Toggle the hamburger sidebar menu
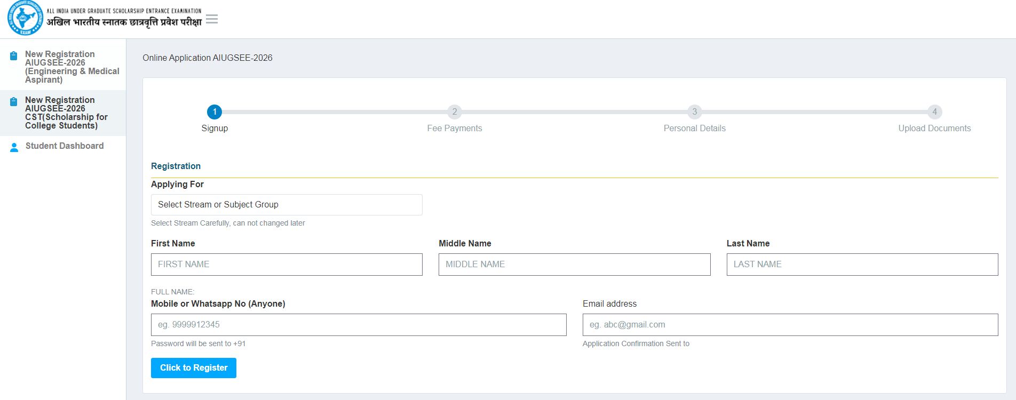Image resolution: width=1016 pixels, height=400 pixels. click(212, 19)
